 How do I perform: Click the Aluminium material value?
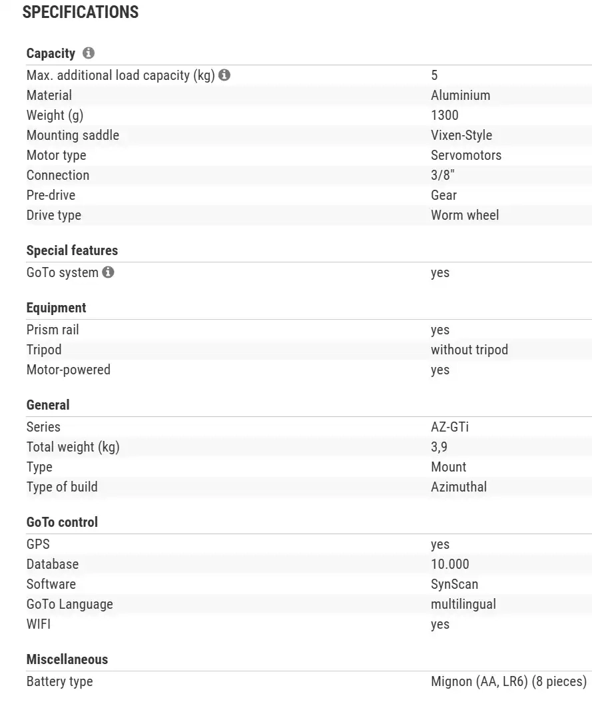tap(460, 95)
